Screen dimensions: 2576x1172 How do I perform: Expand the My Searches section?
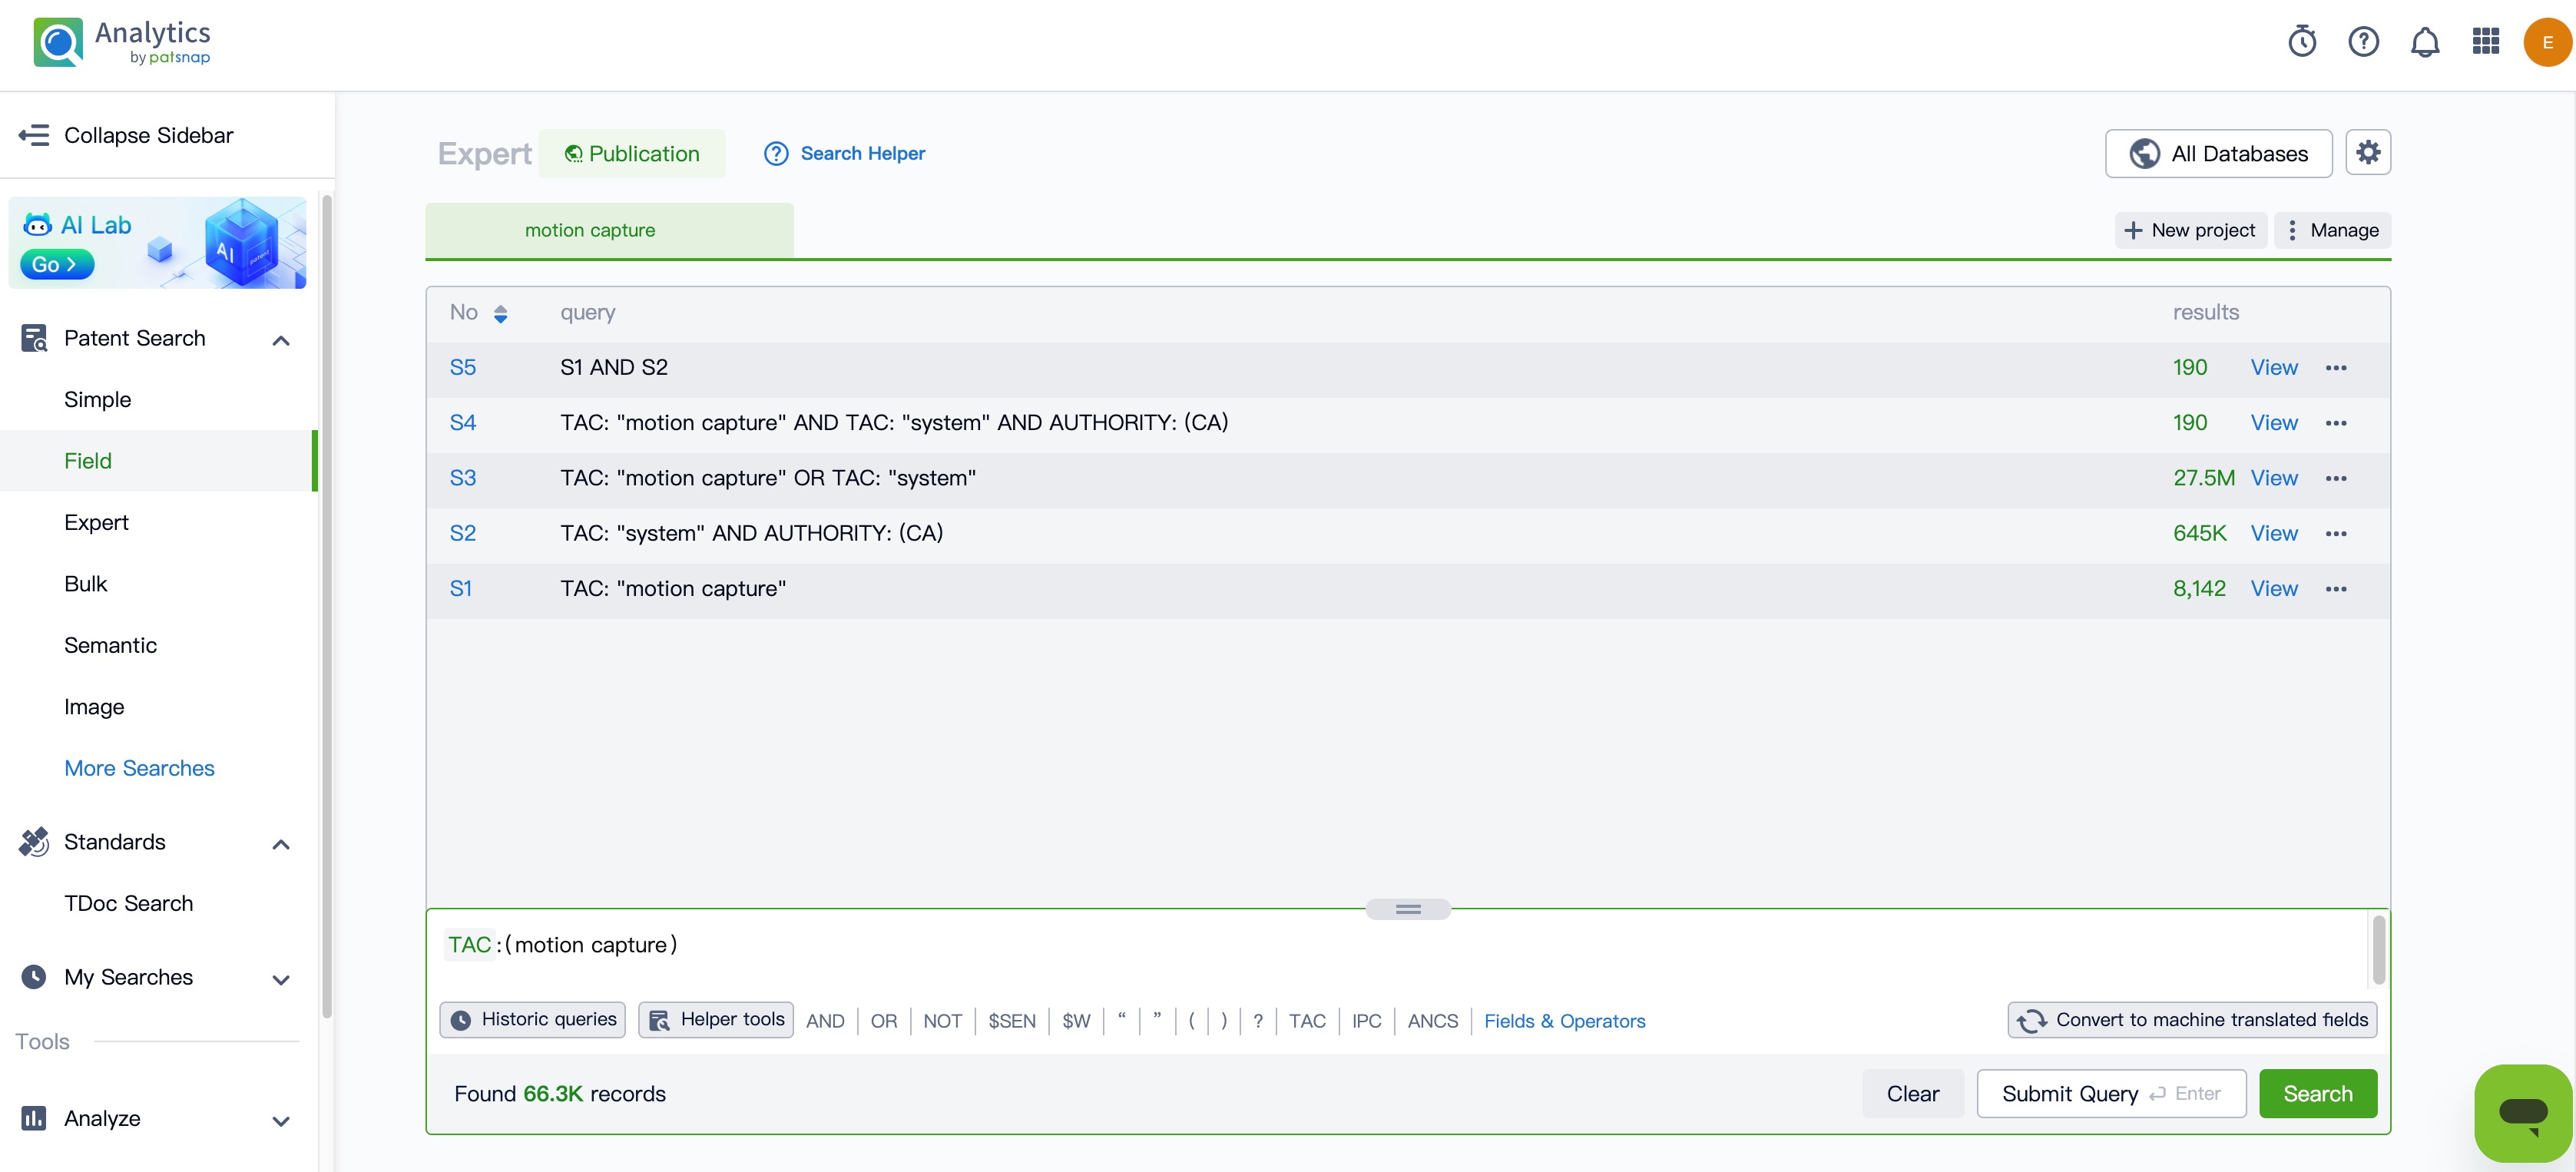click(281, 979)
